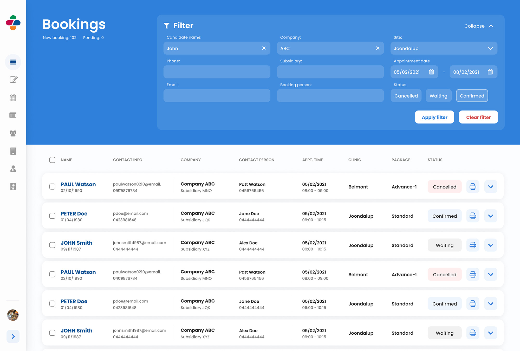
Task: Open the clinic sidebar icon
Action: 13,186
